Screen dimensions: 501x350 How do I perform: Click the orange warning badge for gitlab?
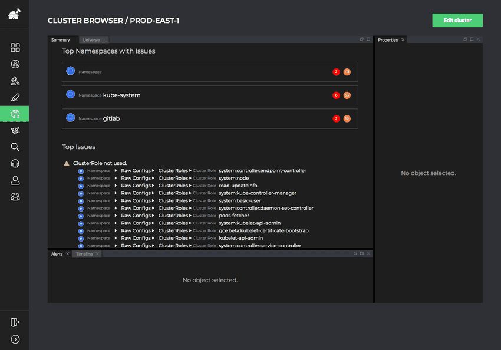point(347,118)
